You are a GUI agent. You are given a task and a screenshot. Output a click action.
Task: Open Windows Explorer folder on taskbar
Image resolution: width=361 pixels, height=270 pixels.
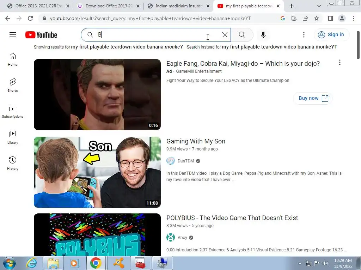click(53, 263)
